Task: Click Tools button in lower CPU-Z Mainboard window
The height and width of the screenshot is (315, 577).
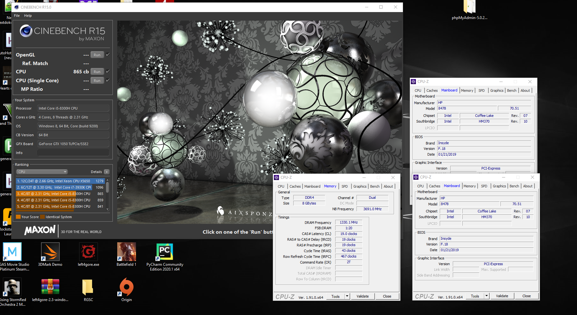Action: click(x=475, y=296)
